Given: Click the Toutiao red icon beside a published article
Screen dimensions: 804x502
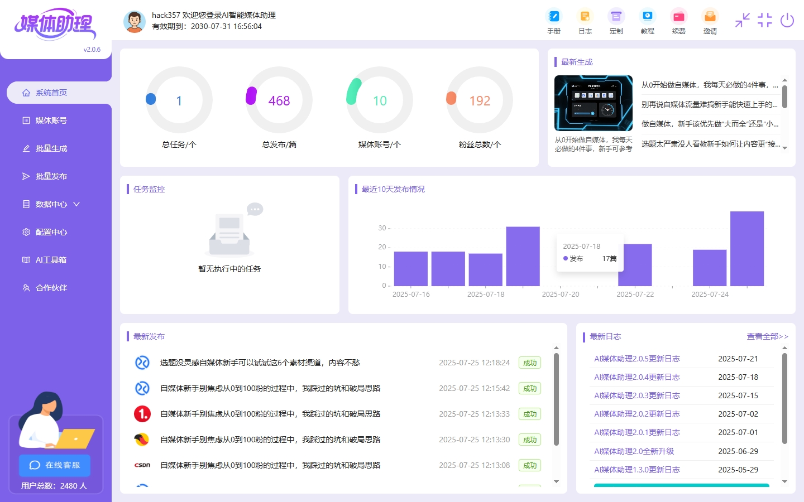Looking at the screenshot, I should pyautogui.click(x=143, y=414).
